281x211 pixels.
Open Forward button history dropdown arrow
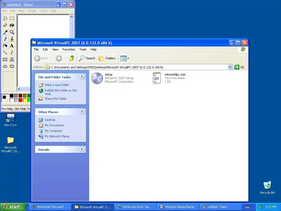65,58
